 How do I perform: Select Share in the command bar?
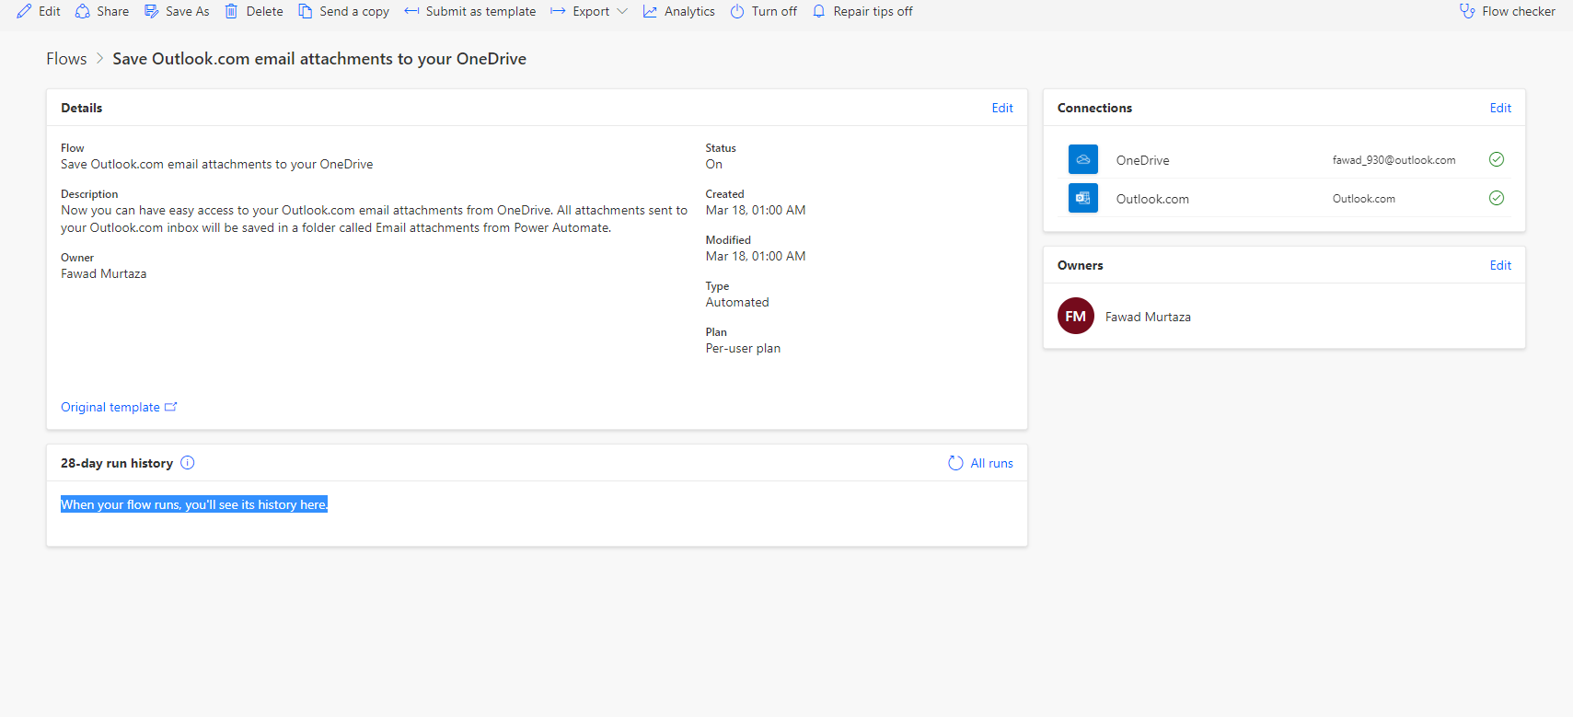pyautogui.click(x=102, y=11)
